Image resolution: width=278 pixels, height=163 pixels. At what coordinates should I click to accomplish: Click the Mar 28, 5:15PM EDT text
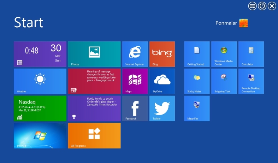coord(30,110)
